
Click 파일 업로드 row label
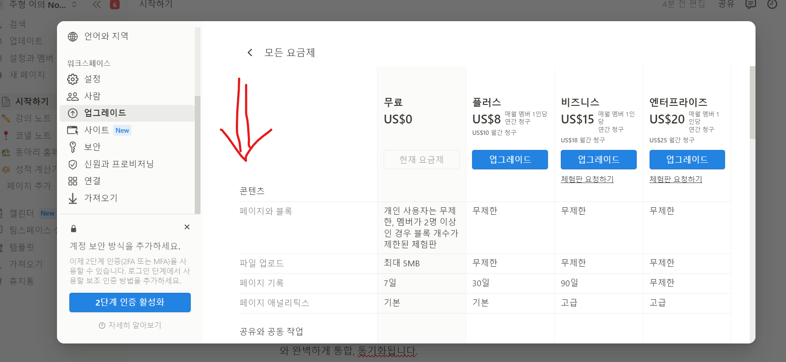[x=261, y=263]
